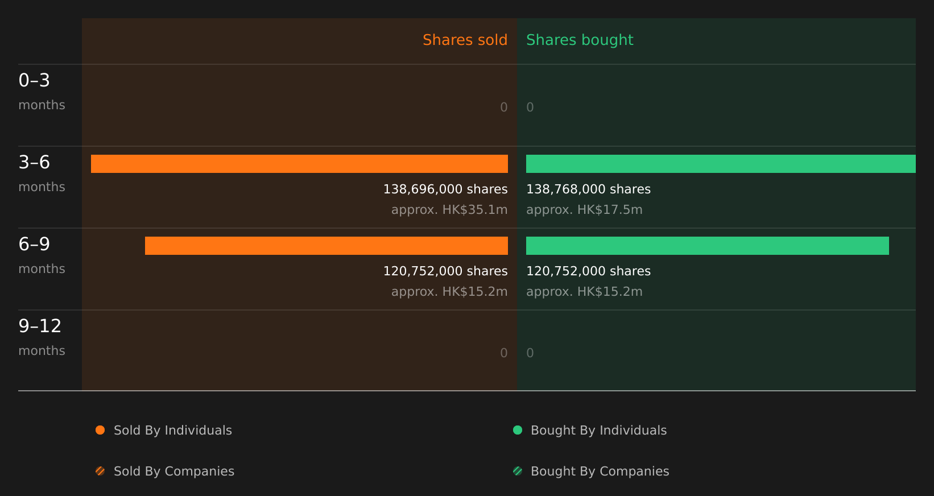Screen dimensions: 934x496
Task: Click the Shares bought column header
Action: pos(580,40)
